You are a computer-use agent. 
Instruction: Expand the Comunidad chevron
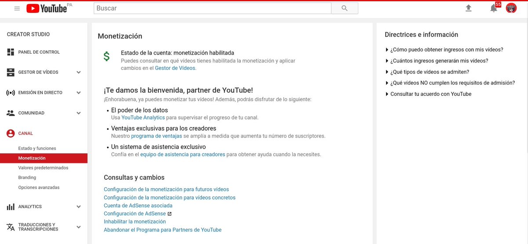click(x=79, y=113)
